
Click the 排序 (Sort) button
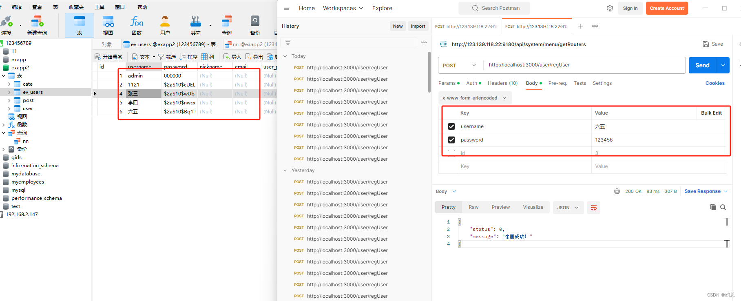189,57
